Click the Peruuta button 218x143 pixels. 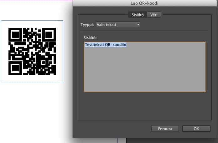pyautogui.click(x=165, y=129)
